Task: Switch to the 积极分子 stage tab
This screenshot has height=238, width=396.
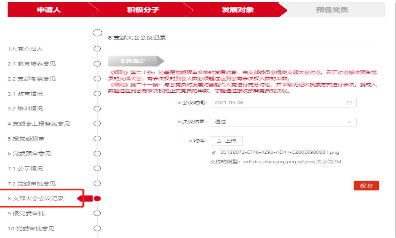Action: (143, 10)
